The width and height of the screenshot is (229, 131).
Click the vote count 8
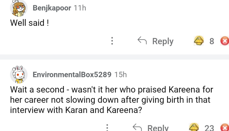[x=212, y=41]
